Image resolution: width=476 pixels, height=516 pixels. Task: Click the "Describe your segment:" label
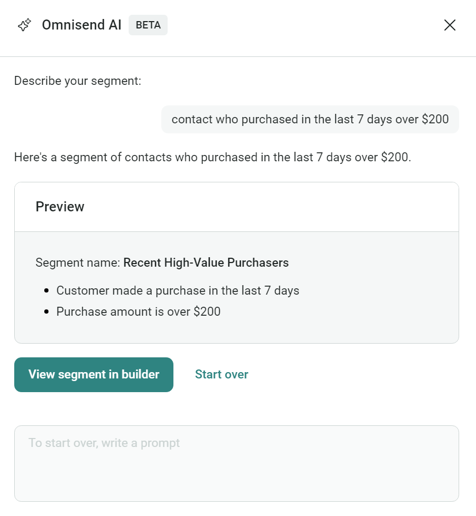(x=77, y=81)
